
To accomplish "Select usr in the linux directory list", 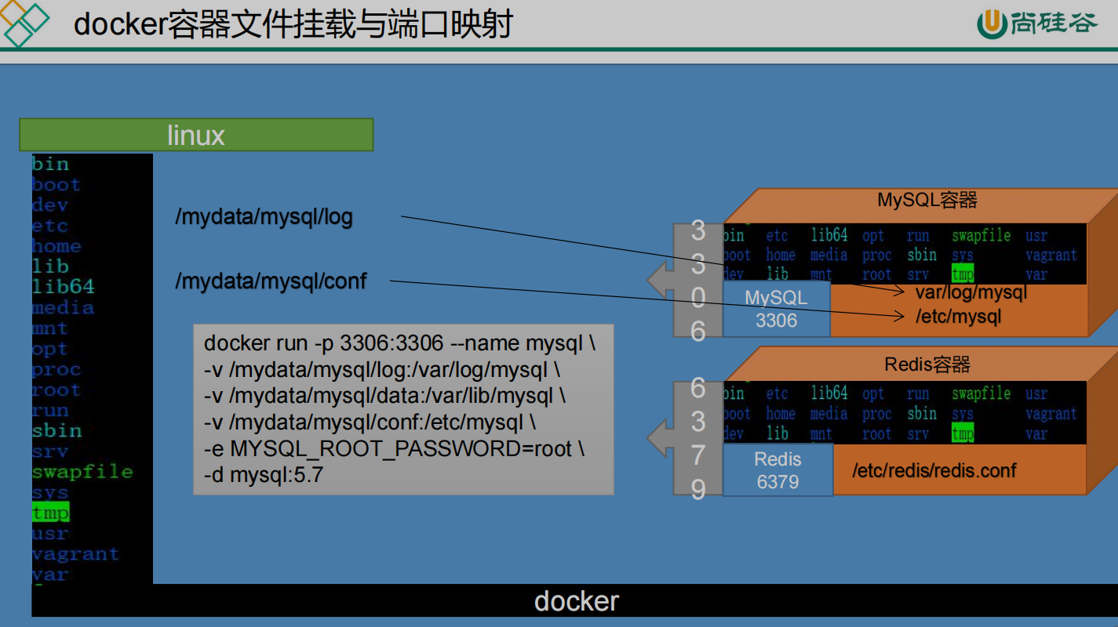I will click(50, 534).
